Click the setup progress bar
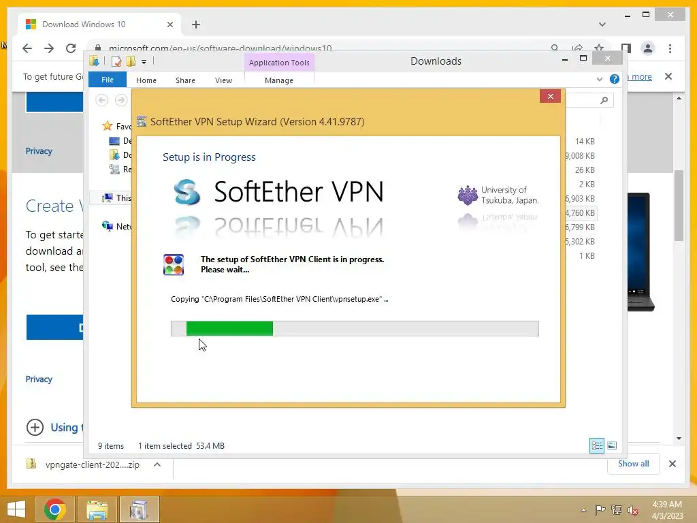Screen dimensions: 697x523 tap(355, 329)
